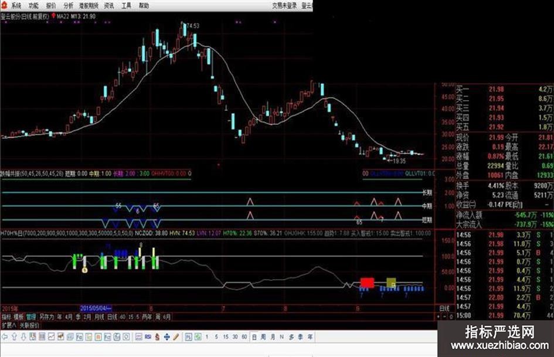This screenshot has width=554, height=357.
Task: Open the 帮助 menu
Action: click(144, 5)
